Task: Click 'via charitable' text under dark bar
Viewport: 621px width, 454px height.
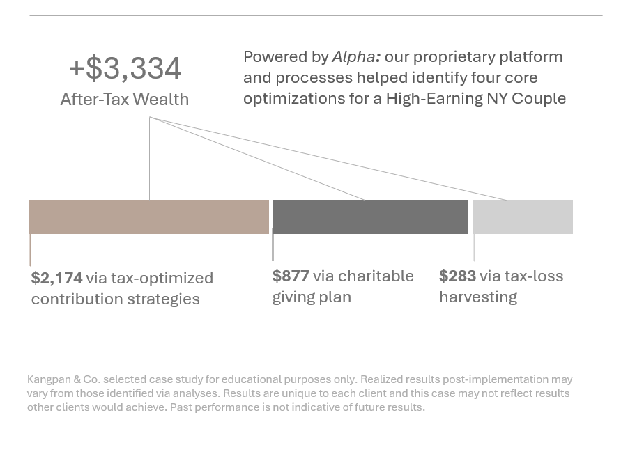Action: [x=363, y=276]
